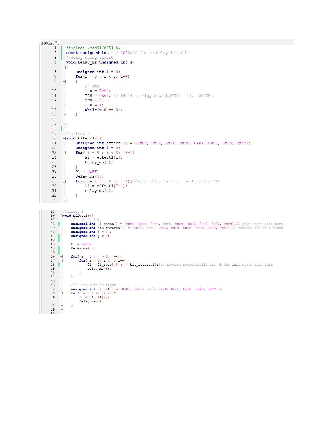Fold the outer j loop at line 46
This screenshot has width=333, height=431.
point(61,256)
